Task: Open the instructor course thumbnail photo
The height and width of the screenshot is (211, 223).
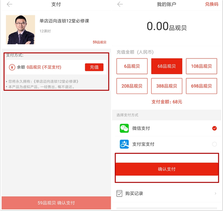Action: [20, 30]
